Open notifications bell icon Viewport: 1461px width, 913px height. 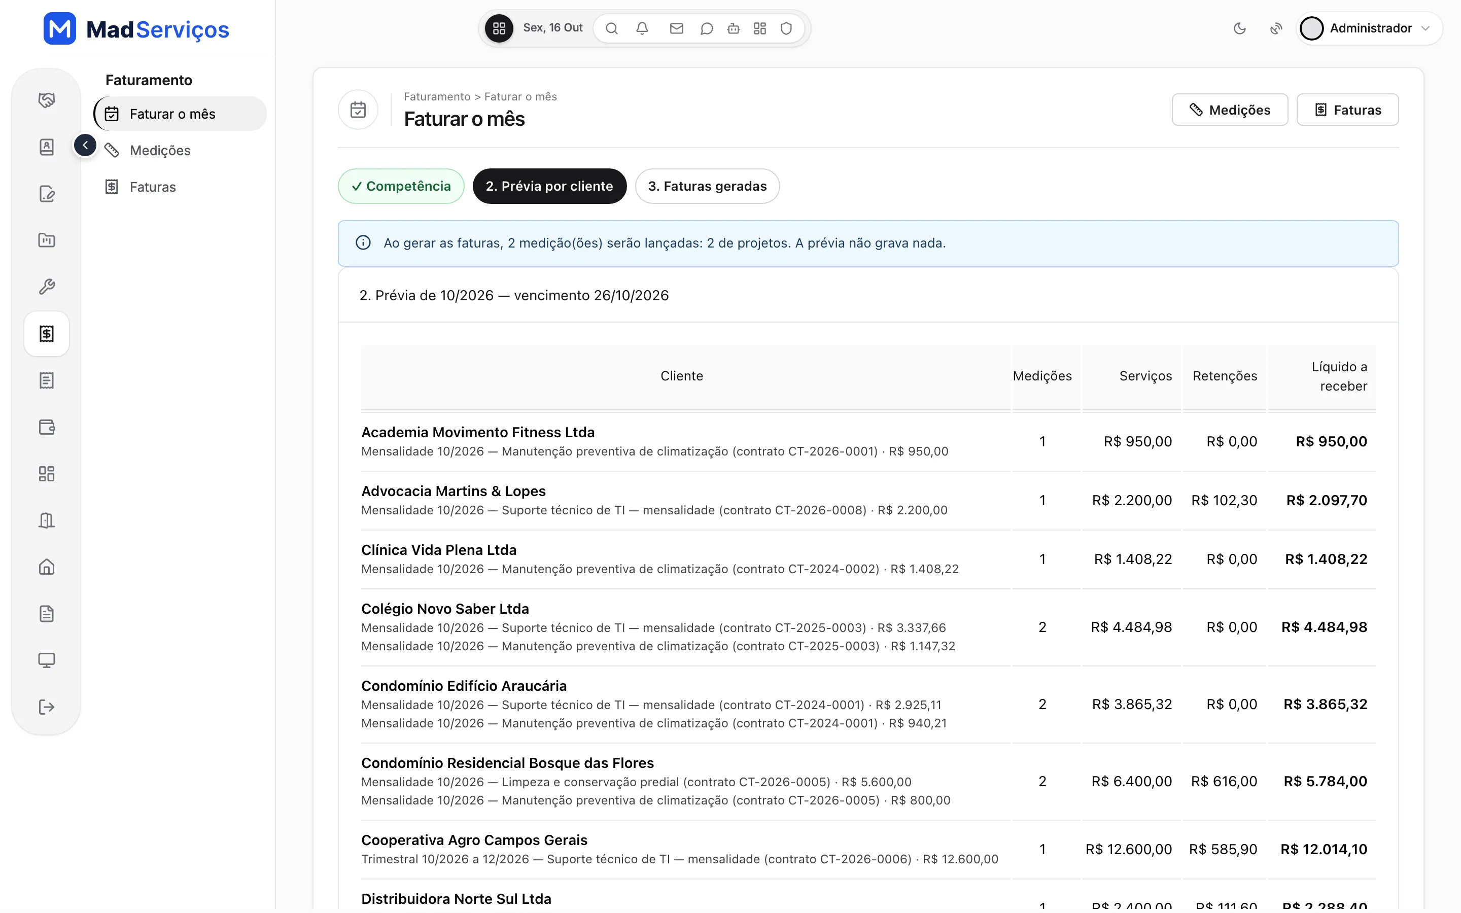pyautogui.click(x=642, y=28)
